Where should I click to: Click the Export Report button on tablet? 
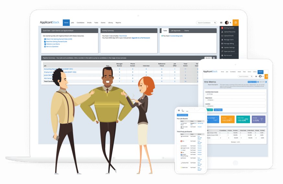(x=218, y=110)
